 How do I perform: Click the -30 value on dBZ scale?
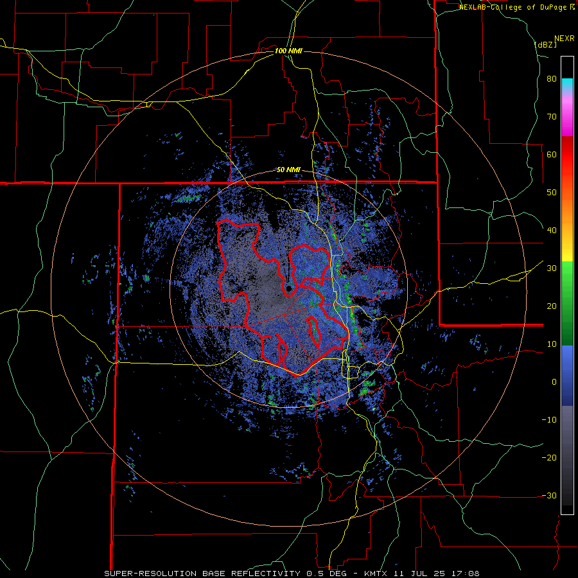pos(549,495)
